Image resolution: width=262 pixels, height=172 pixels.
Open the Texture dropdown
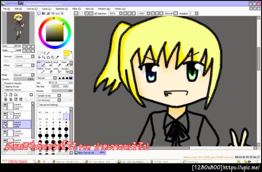click(x=24, y=57)
